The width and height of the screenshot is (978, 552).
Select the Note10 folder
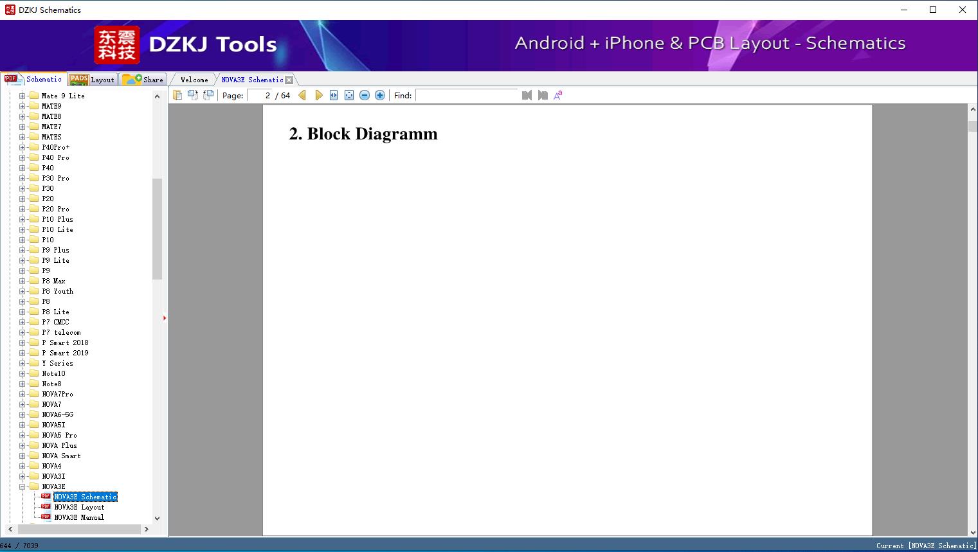pyautogui.click(x=53, y=373)
